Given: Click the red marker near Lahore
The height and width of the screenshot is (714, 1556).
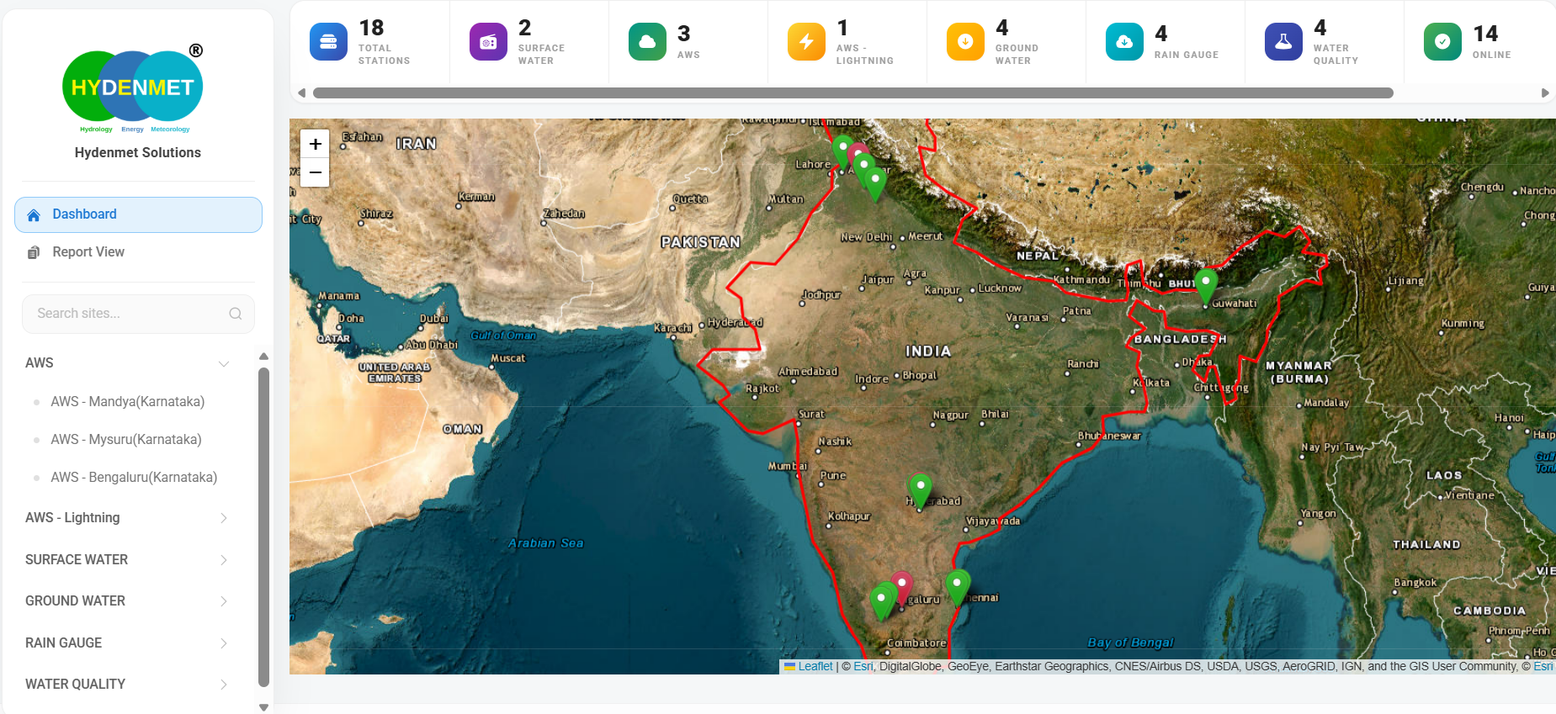Looking at the screenshot, I should pos(858,153).
